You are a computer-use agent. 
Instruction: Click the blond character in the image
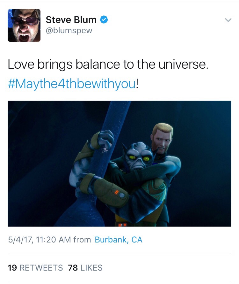pos(162,138)
